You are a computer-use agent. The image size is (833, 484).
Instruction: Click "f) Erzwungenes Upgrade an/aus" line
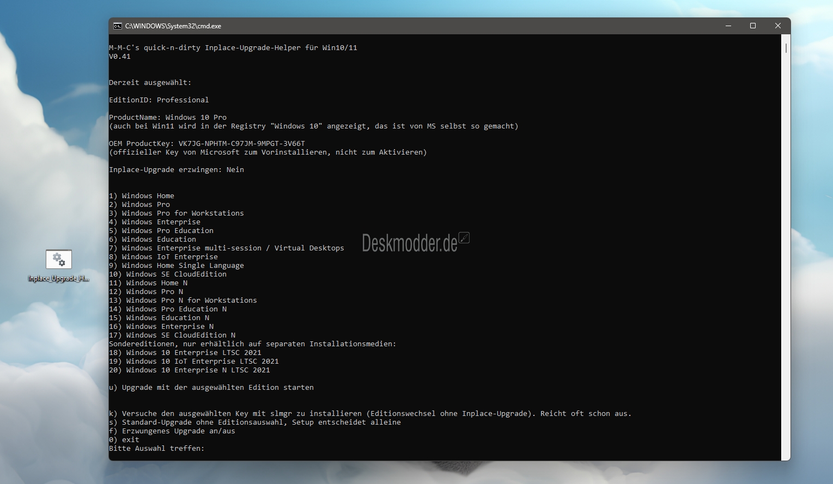[x=172, y=431]
